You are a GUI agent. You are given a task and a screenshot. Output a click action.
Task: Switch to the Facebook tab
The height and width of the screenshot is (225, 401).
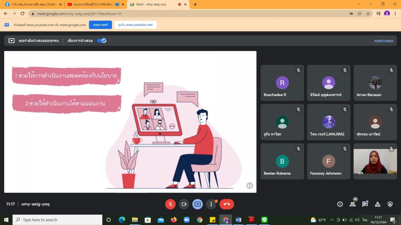point(32,4)
